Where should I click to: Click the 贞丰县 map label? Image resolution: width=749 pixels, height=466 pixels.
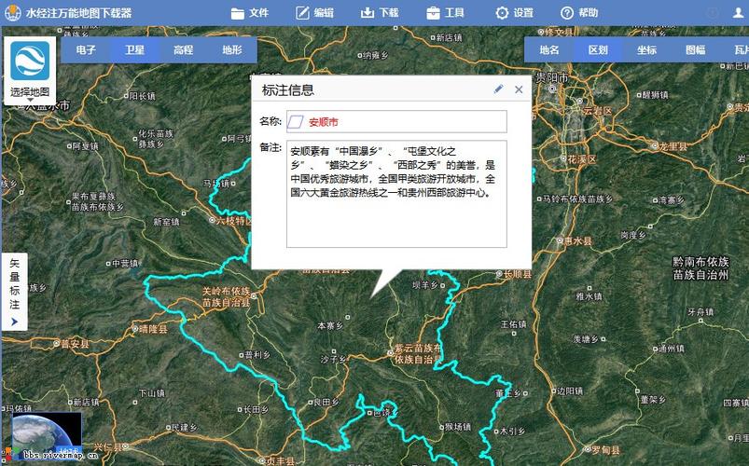click(281, 460)
